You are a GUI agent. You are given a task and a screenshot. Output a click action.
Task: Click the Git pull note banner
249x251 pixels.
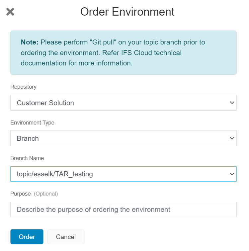(x=123, y=53)
